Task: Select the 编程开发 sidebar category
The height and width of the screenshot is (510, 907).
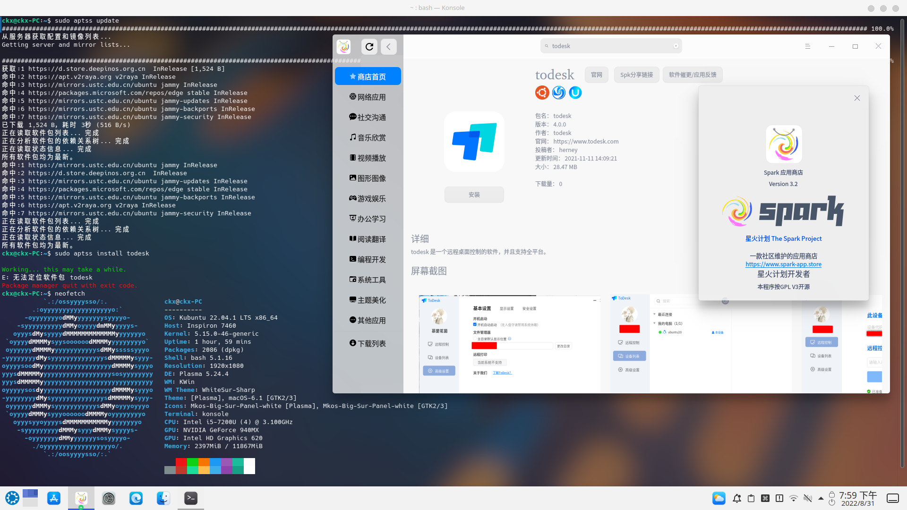Action: click(368, 259)
